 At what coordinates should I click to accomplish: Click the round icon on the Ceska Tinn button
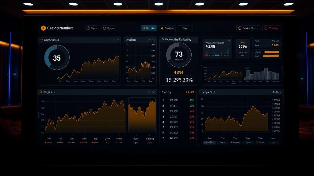(x=239, y=28)
